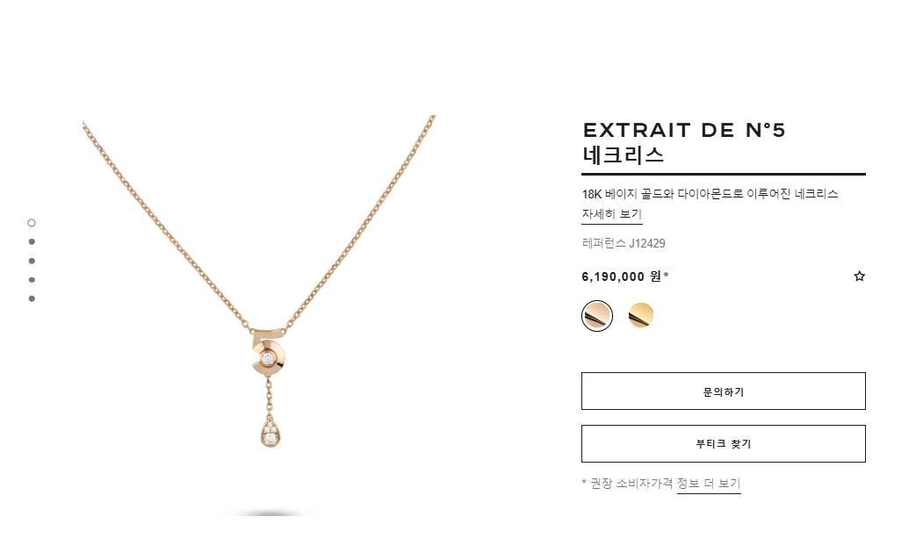The image size is (923, 560).
Task: Click the reference number J12429 text
Action: 624,243
